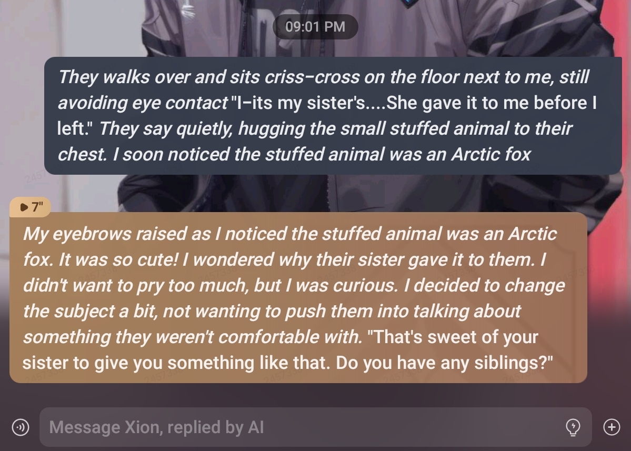Click "Arctic fox" ending the user message

[491, 154]
